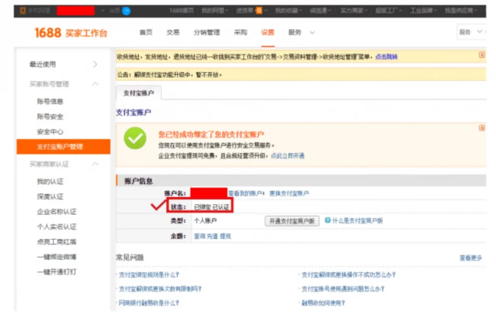Screen dimensions: 496x318
Task: Expand the account name dropdown arrow
Action: point(103,11)
